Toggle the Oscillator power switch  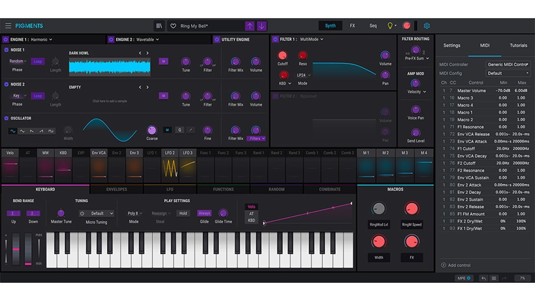pyautogui.click(x=7, y=118)
